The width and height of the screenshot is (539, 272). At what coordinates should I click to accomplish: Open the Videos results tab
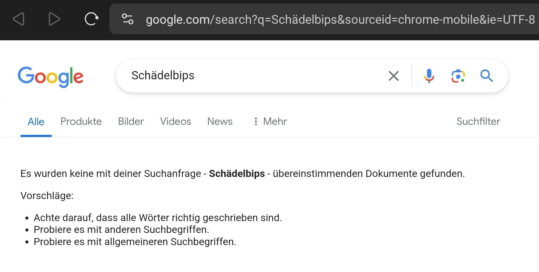tap(176, 121)
